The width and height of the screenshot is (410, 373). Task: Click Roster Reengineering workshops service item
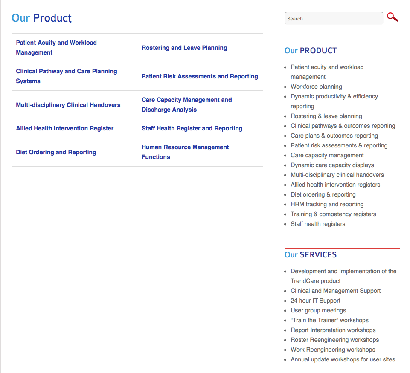point(335,340)
